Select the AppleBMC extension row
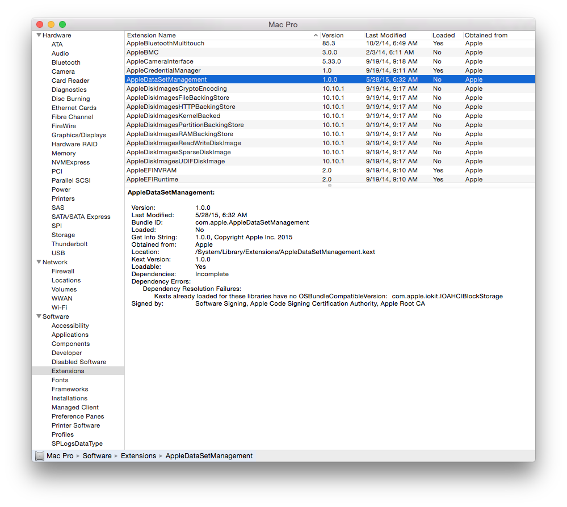The width and height of the screenshot is (567, 507). [330, 52]
